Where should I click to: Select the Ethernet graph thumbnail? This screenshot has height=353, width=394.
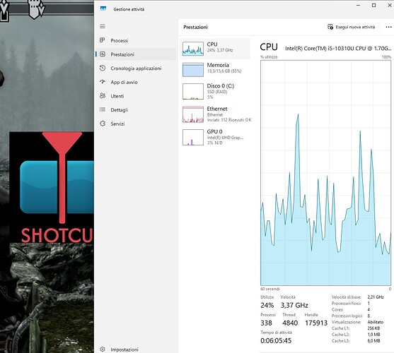coord(193,114)
